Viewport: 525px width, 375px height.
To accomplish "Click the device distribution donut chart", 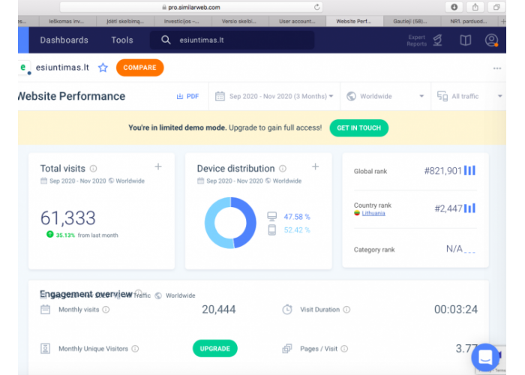I will [x=230, y=223].
